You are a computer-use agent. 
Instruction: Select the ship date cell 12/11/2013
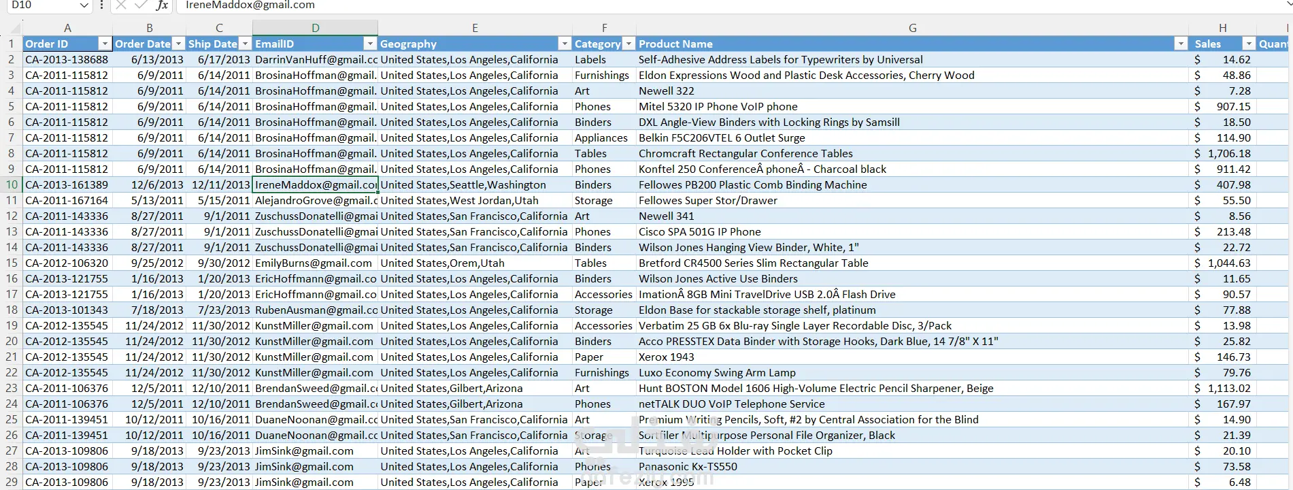pyautogui.click(x=219, y=184)
